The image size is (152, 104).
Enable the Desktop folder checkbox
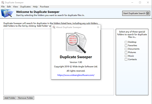pyautogui.click(x=126, y=42)
